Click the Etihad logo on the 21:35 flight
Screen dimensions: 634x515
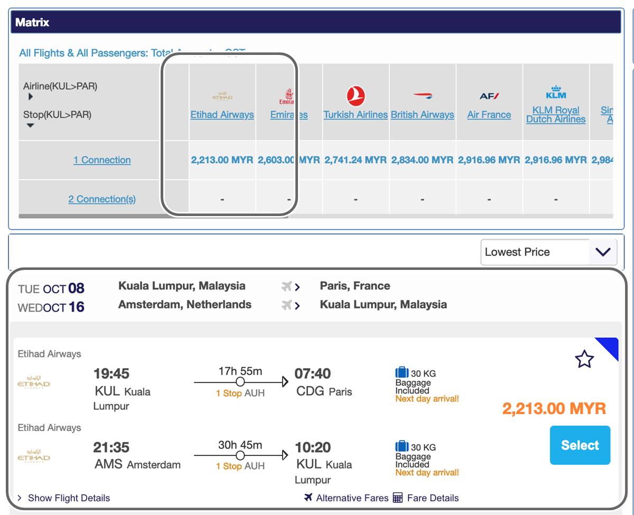coord(34,457)
